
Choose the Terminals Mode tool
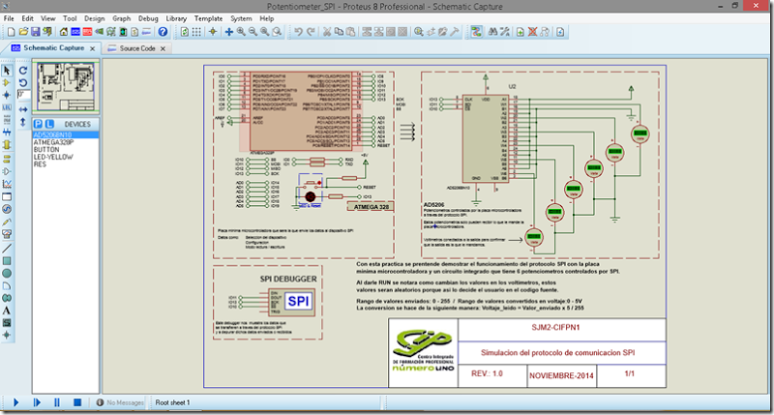tap(7, 159)
